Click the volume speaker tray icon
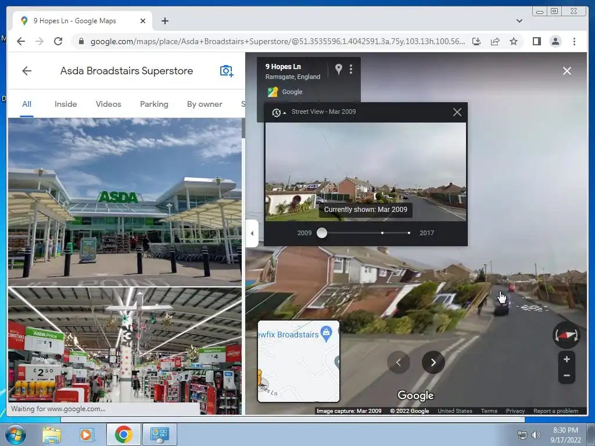595x446 pixels. tap(536, 435)
